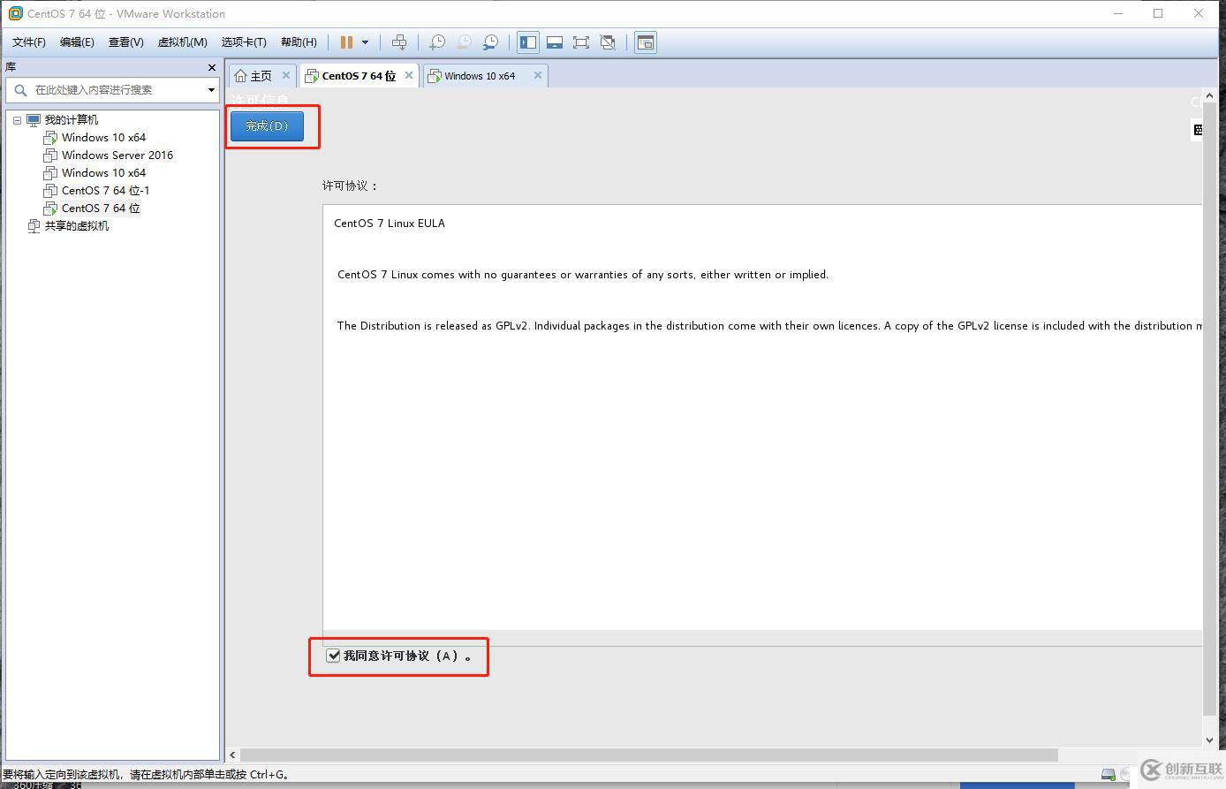
Task: Toggle the library sidebar view icon
Action: tap(528, 42)
